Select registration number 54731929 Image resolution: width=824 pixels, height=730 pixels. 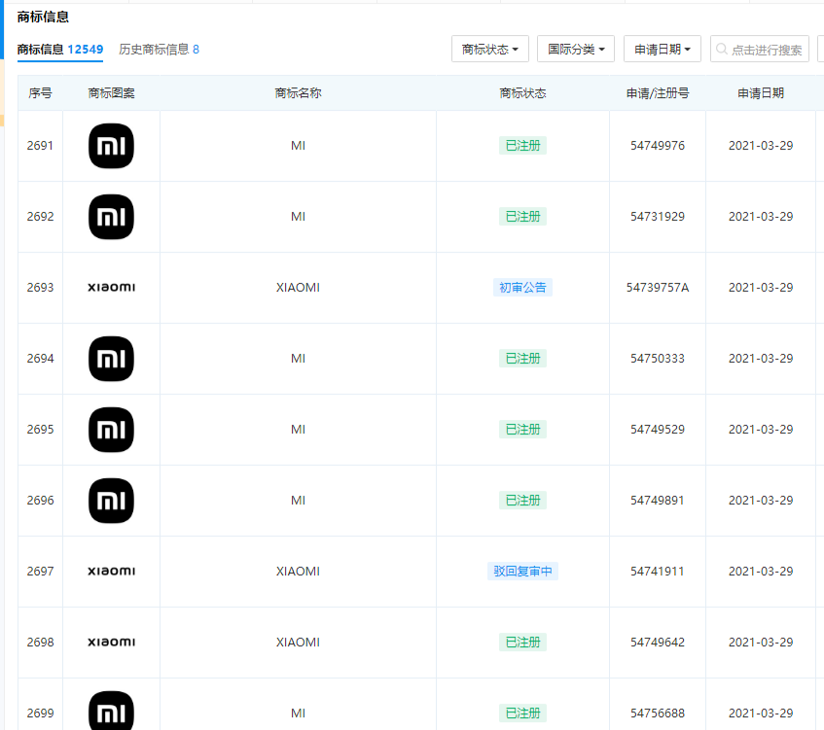pyautogui.click(x=658, y=217)
